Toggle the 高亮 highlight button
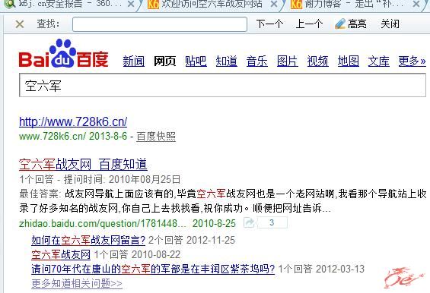The height and width of the screenshot is (293, 430). tap(351, 24)
